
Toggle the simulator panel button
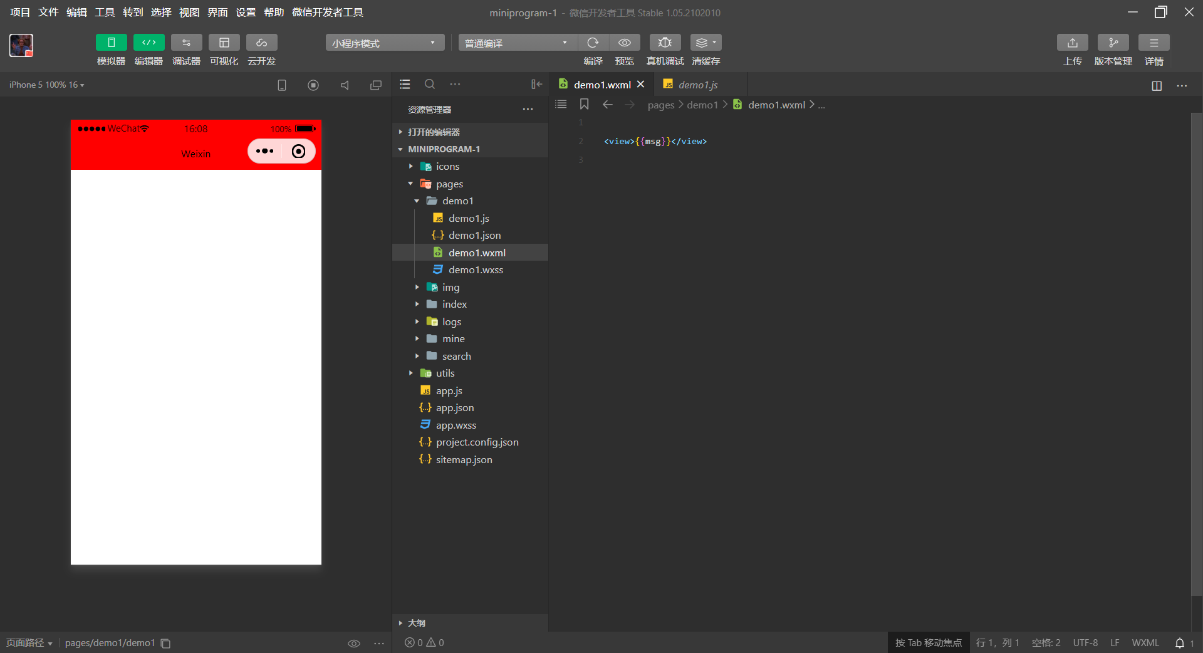click(111, 43)
